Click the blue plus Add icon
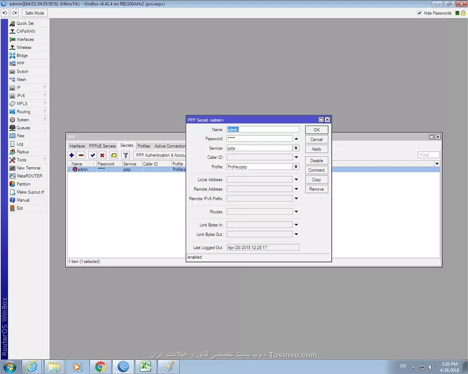Screen dimensions: 468x374 pos(72,155)
